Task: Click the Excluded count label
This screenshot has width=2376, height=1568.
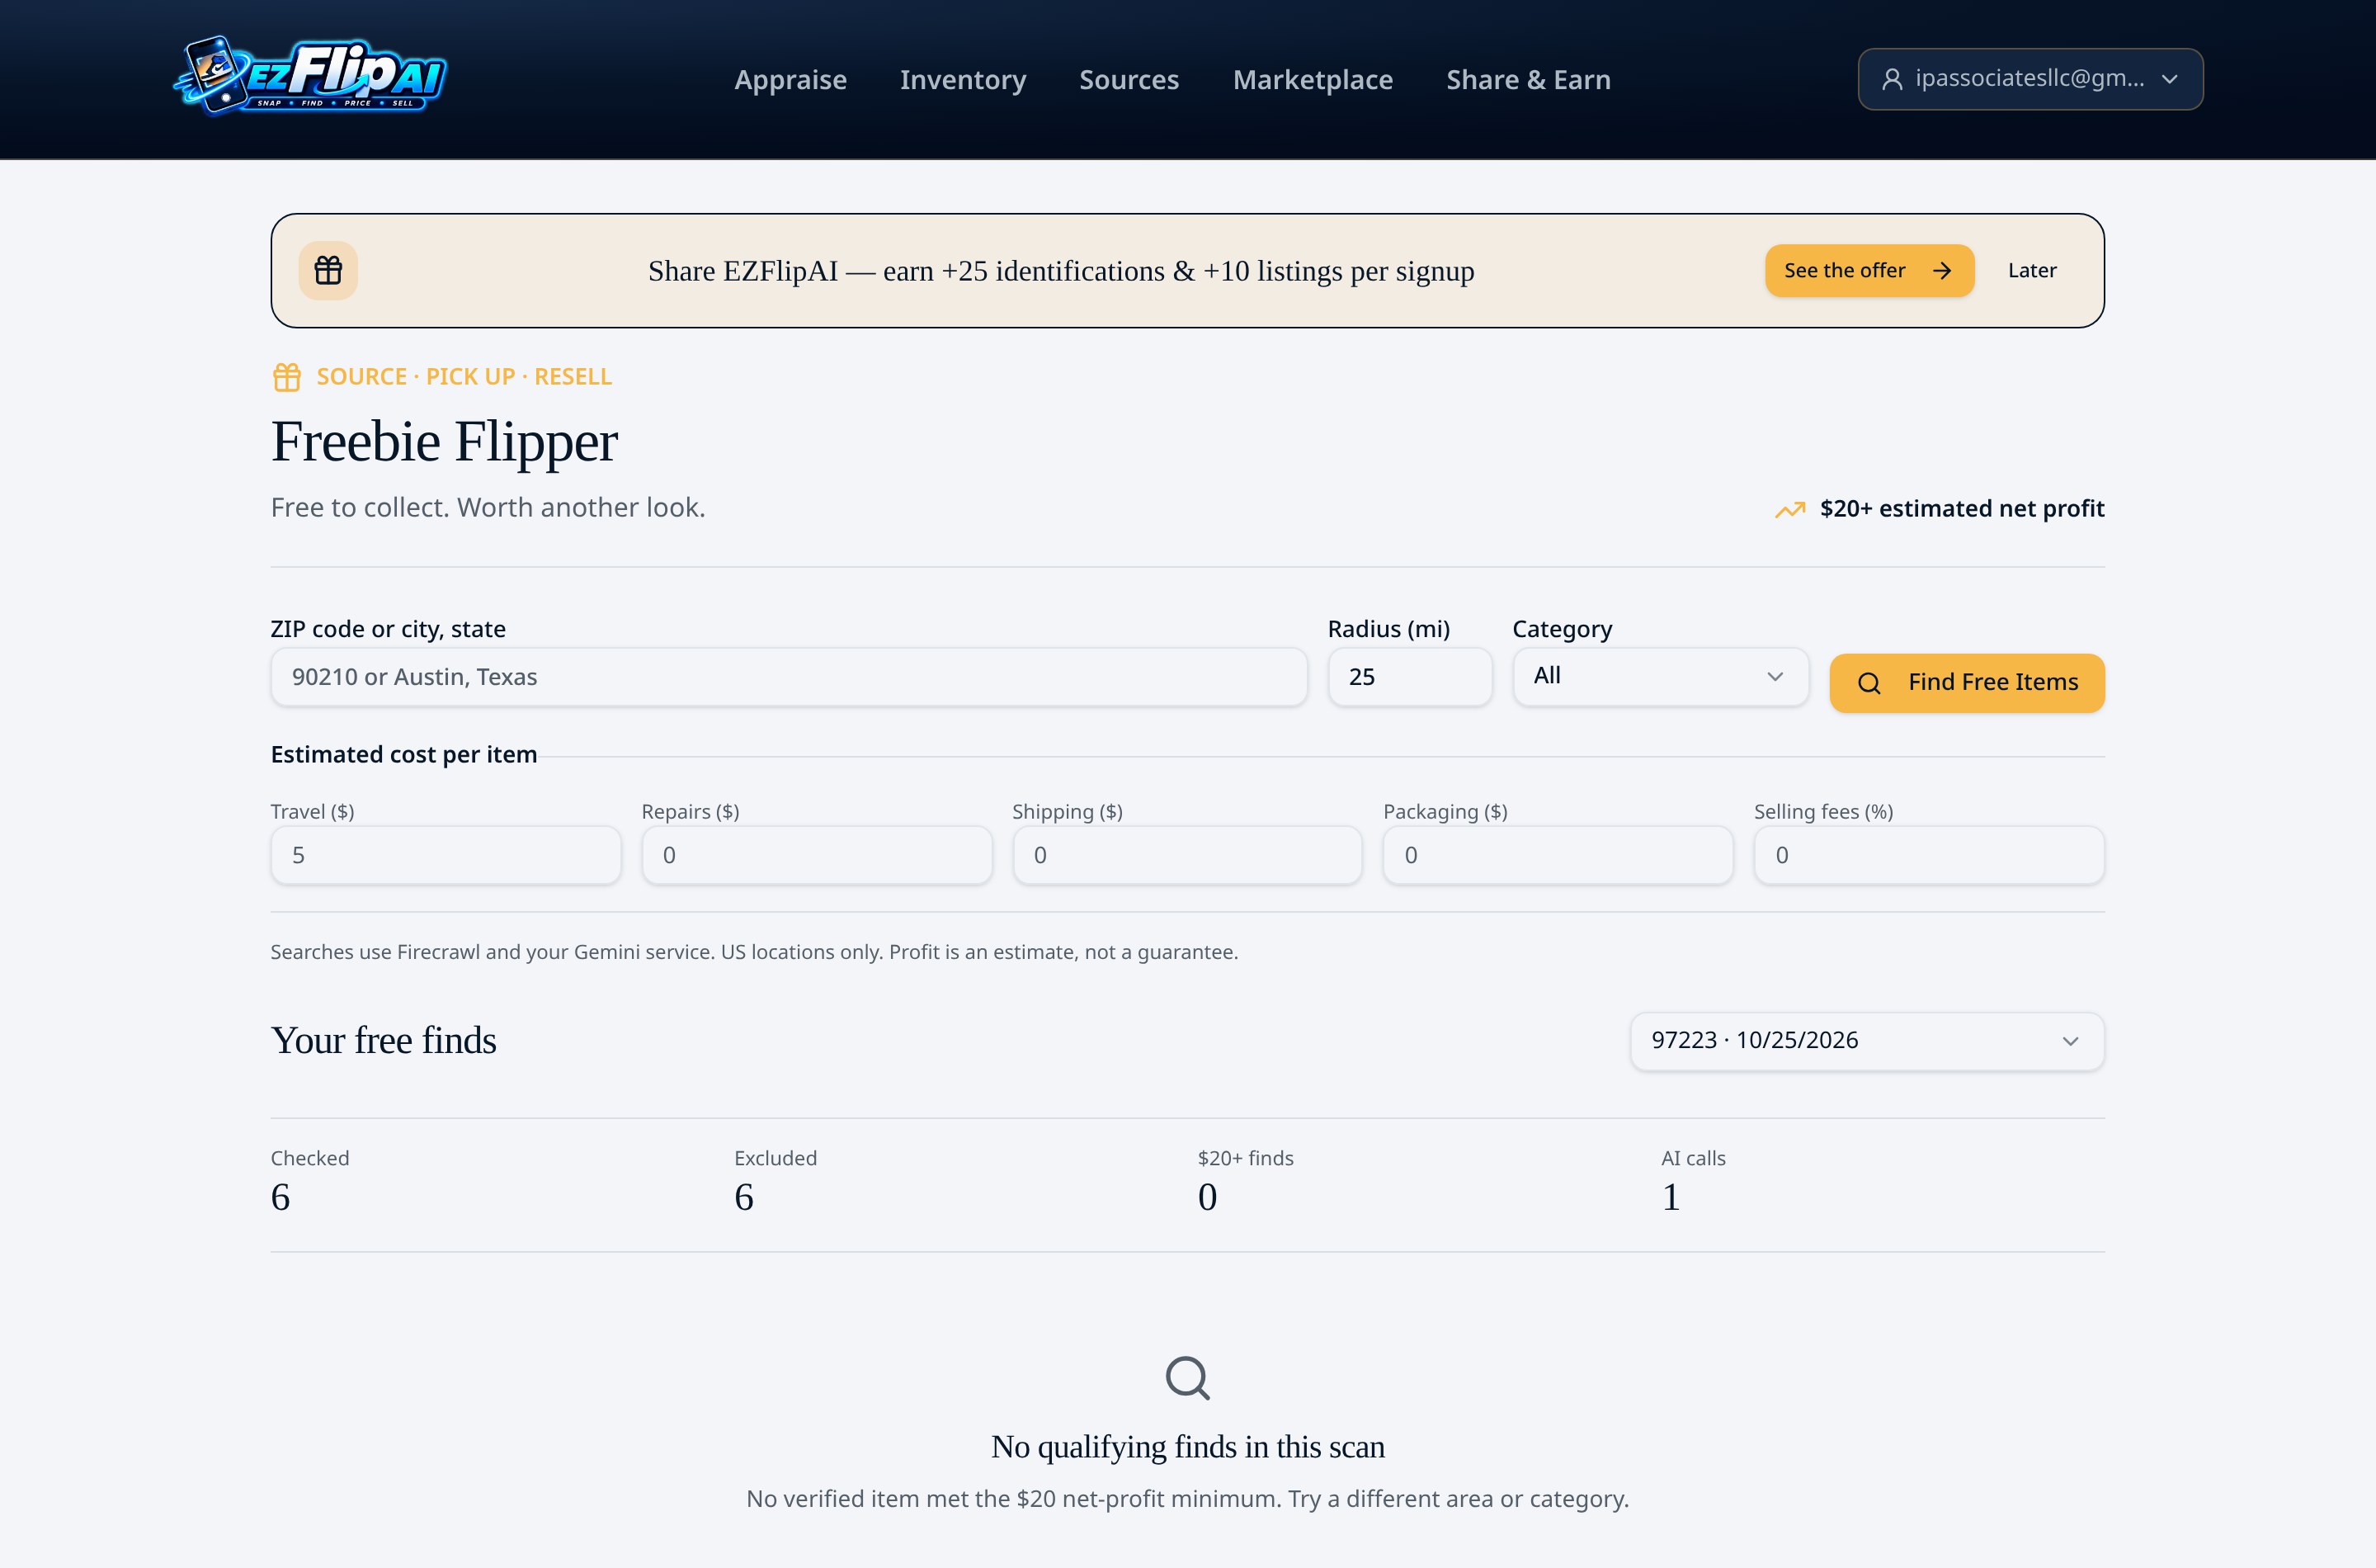Action: [x=775, y=1158]
